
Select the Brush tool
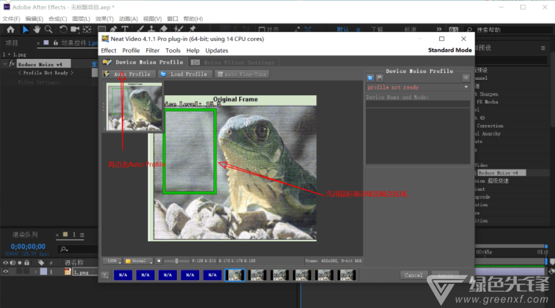click(140, 29)
